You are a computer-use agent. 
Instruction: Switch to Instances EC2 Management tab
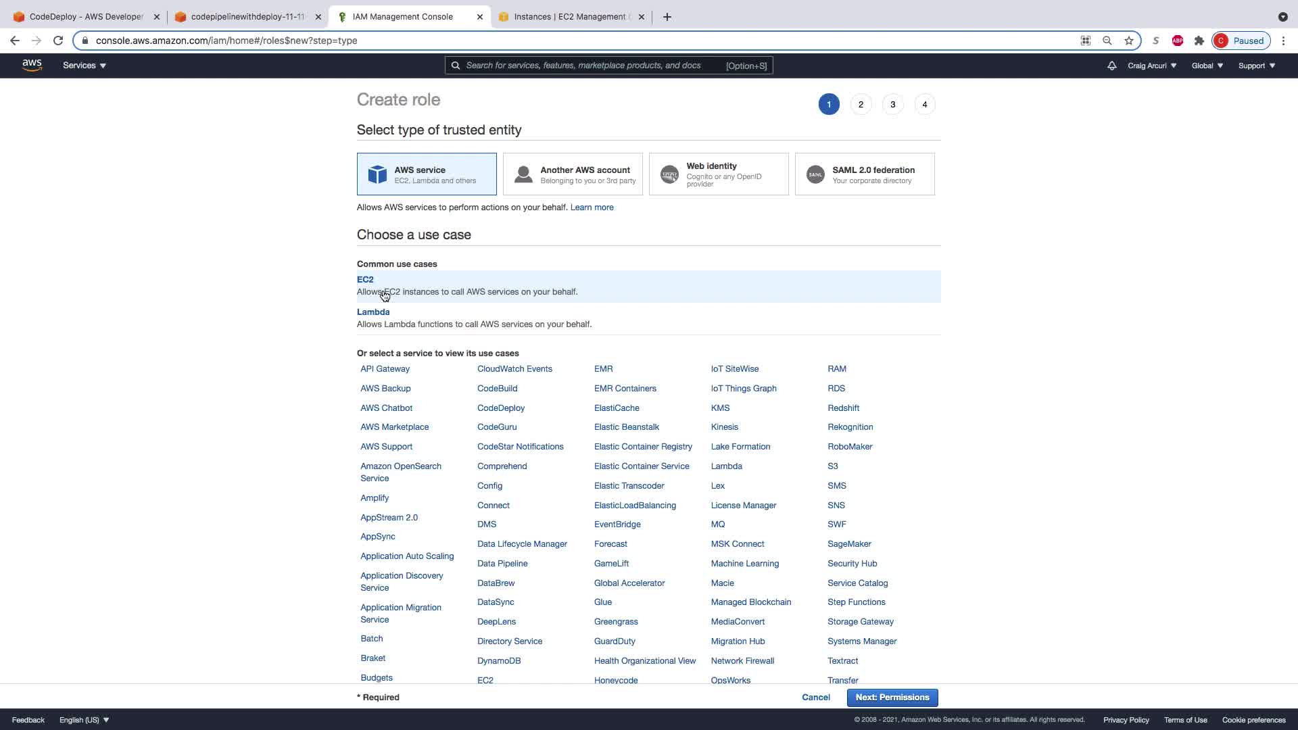point(569,17)
